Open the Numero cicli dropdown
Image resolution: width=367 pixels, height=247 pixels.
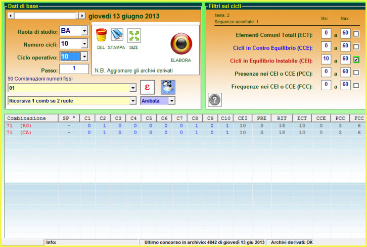84,44
